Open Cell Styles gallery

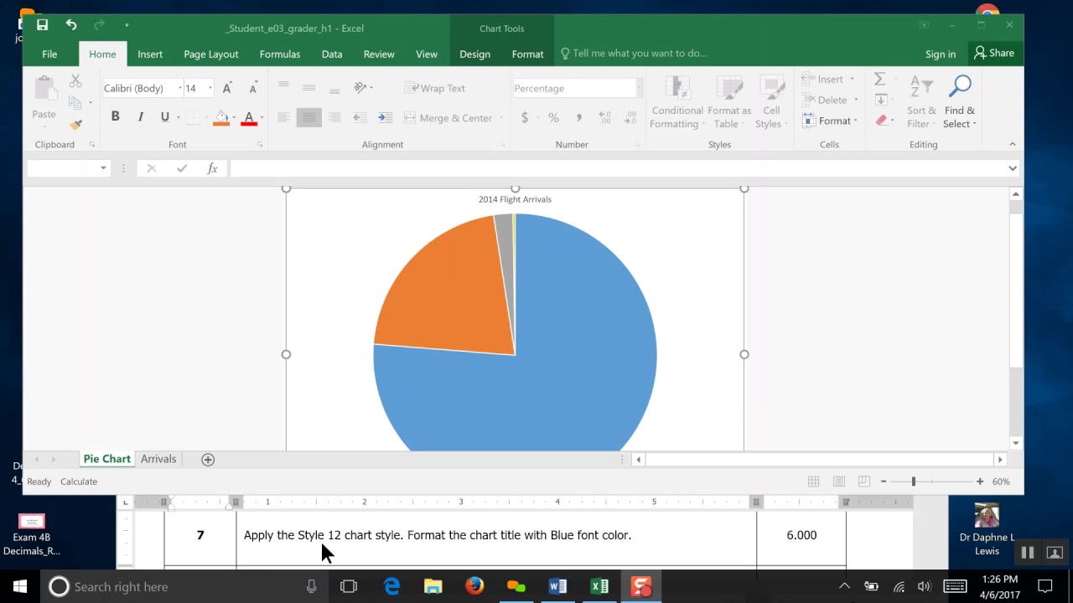[x=771, y=102]
